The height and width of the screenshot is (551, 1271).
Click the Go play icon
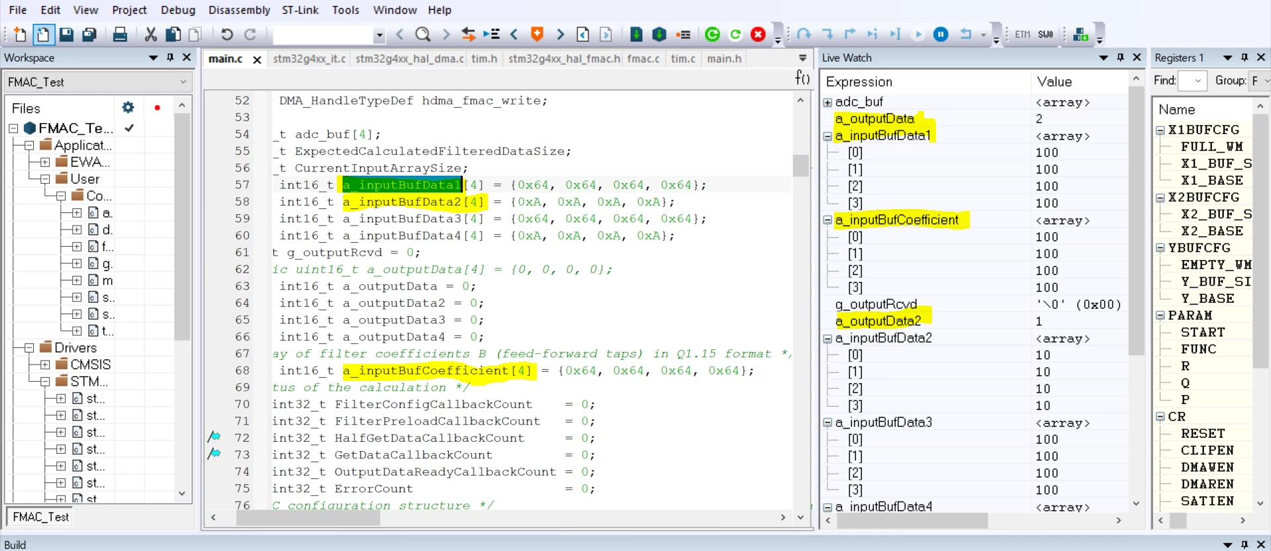click(x=918, y=34)
